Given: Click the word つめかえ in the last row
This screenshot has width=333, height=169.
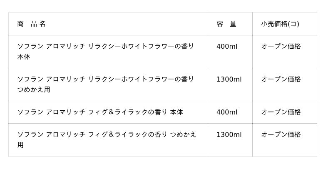Looking at the screenshot, I should pyautogui.click(x=183, y=134).
